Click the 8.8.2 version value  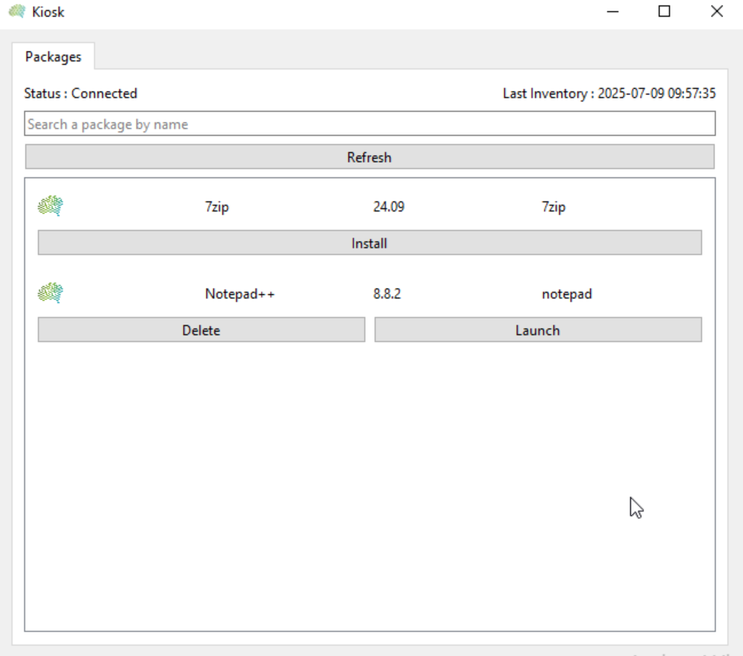[x=386, y=294]
